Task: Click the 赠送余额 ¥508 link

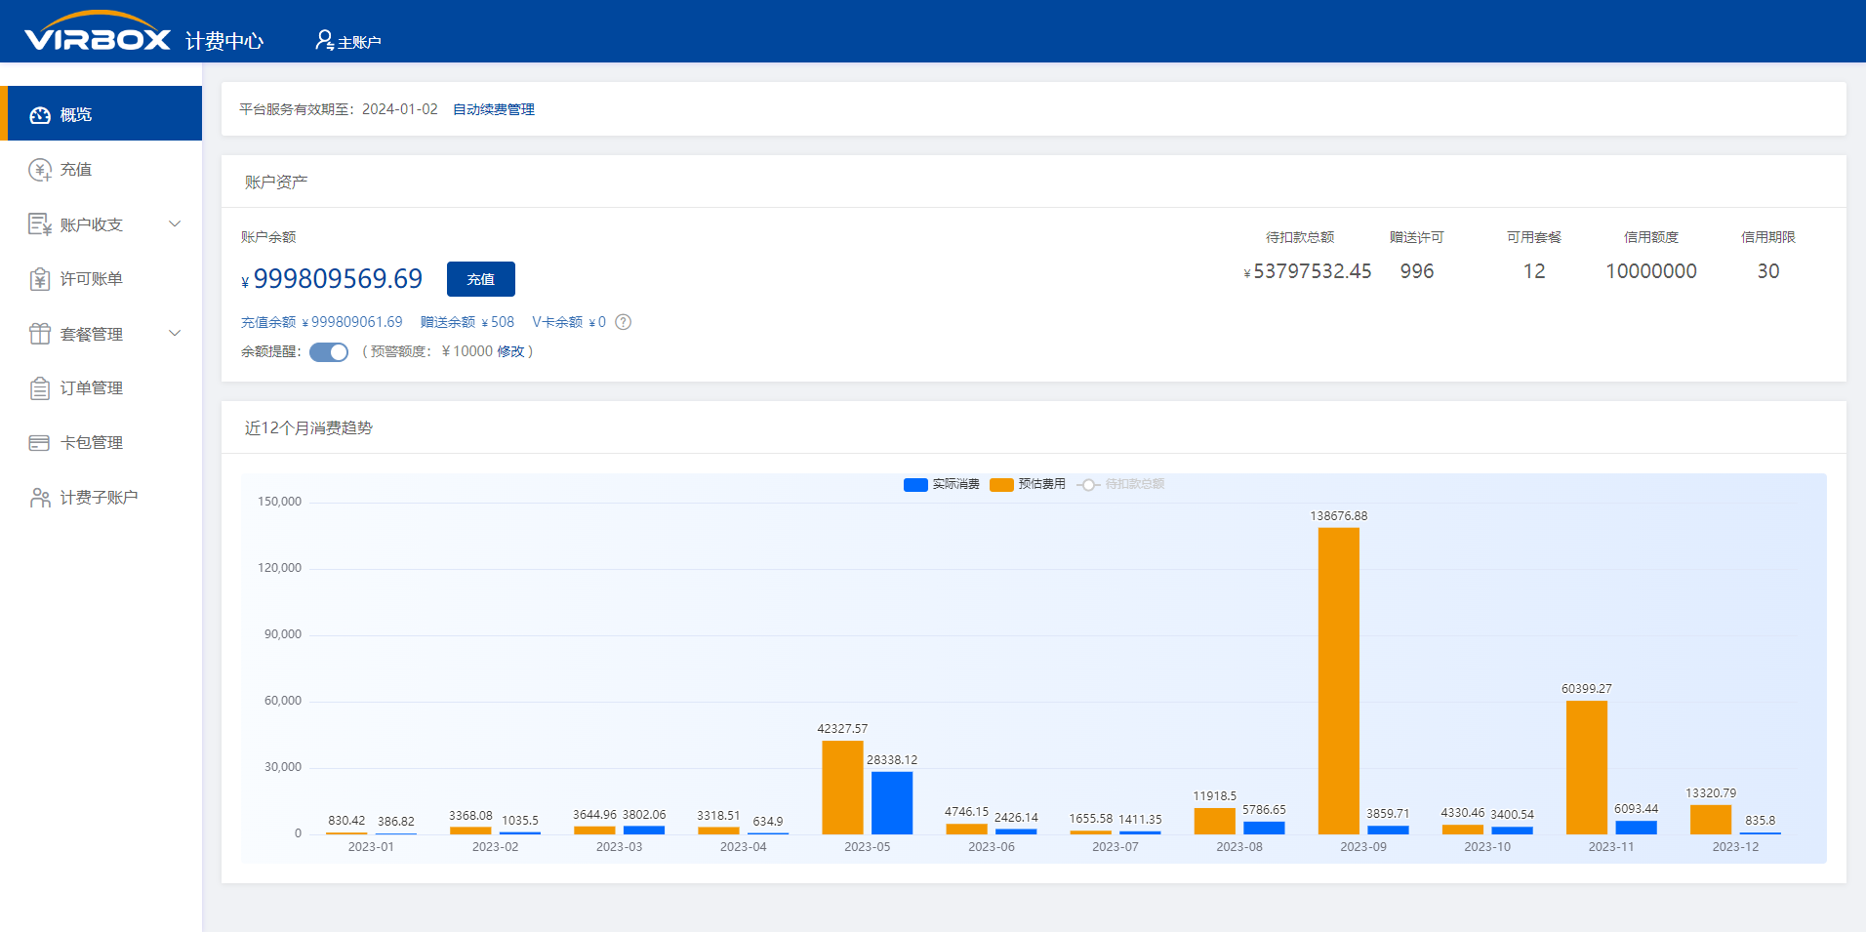Action: (x=467, y=322)
